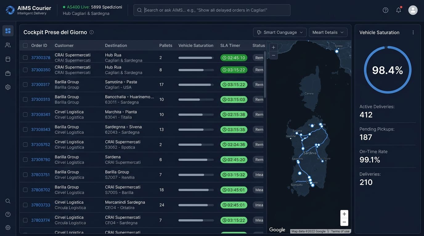Image resolution: width=424 pixels, height=236 pixels.
Task: Open the bottom settings gear in sidebar
Action: coord(8,228)
